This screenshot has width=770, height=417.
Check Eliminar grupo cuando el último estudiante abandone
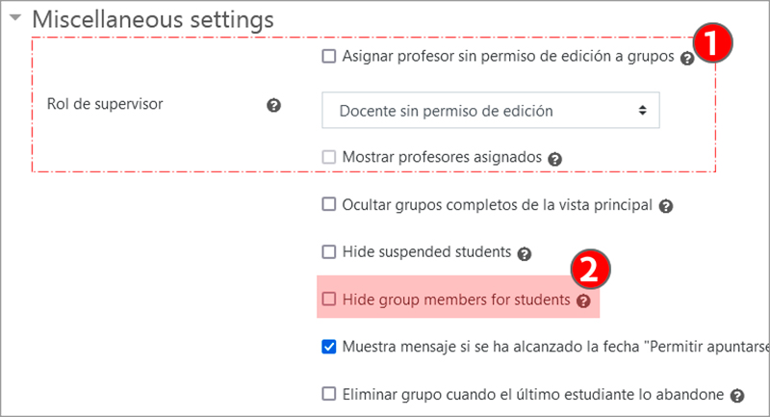coord(329,394)
